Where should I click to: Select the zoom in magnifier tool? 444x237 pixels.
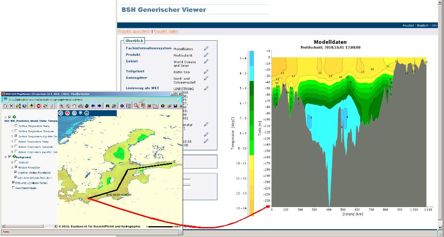pyautogui.click(x=61, y=106)
